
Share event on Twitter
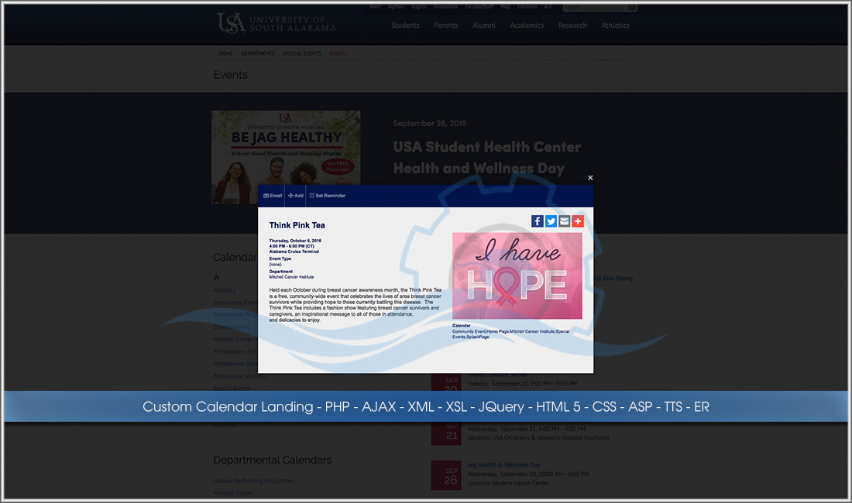point(551,221)
